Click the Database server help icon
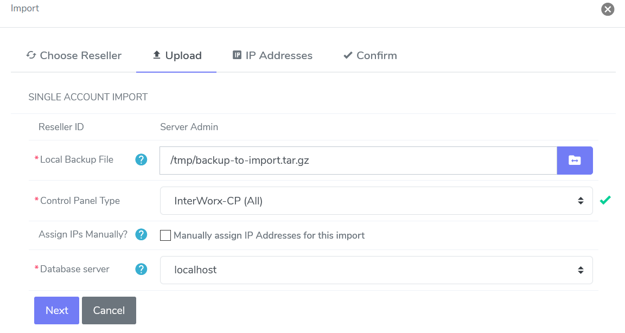625x333 pixels. tap(141, 269)
